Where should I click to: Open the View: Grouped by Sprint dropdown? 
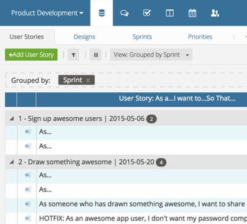(x=151, y=55)
